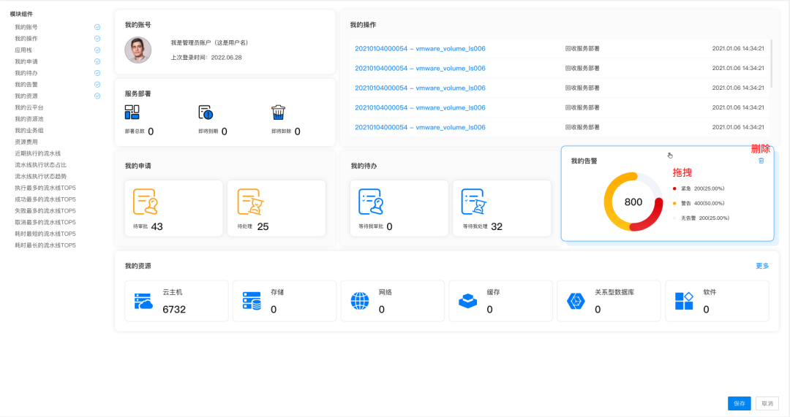Screen dimensions: 790x417
Task: Uncheck the 我的账号 module check mark
Action: tap(97, 27)
